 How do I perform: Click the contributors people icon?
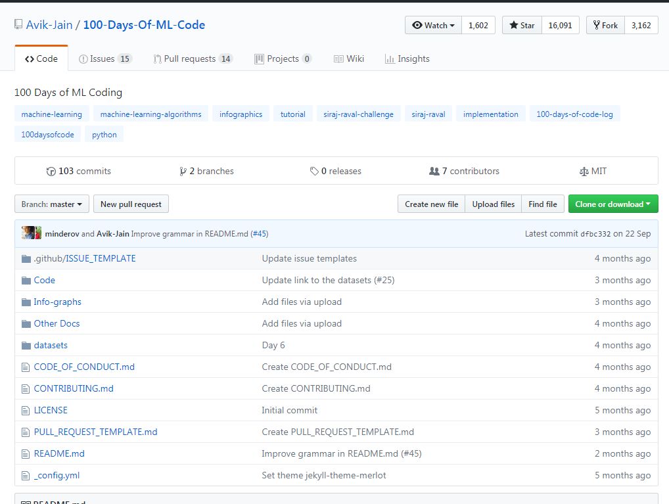point(434,171)
